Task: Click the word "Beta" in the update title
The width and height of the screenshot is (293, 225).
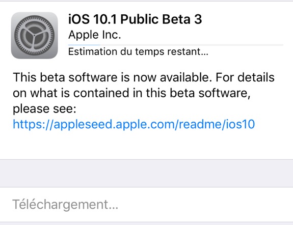Action: point(176,19)
